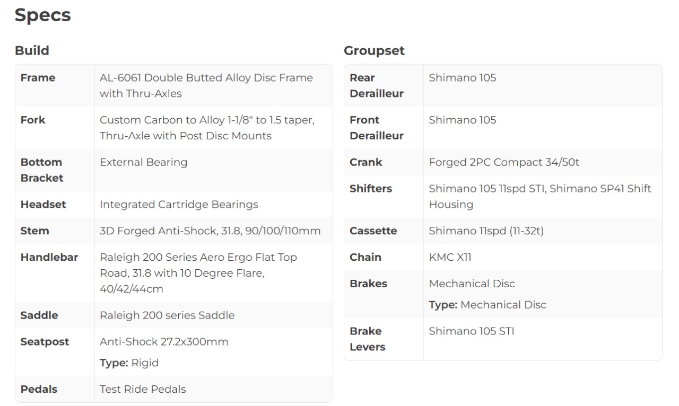Click the Fork row label
The image size is (679, 406).
[33, 120]
